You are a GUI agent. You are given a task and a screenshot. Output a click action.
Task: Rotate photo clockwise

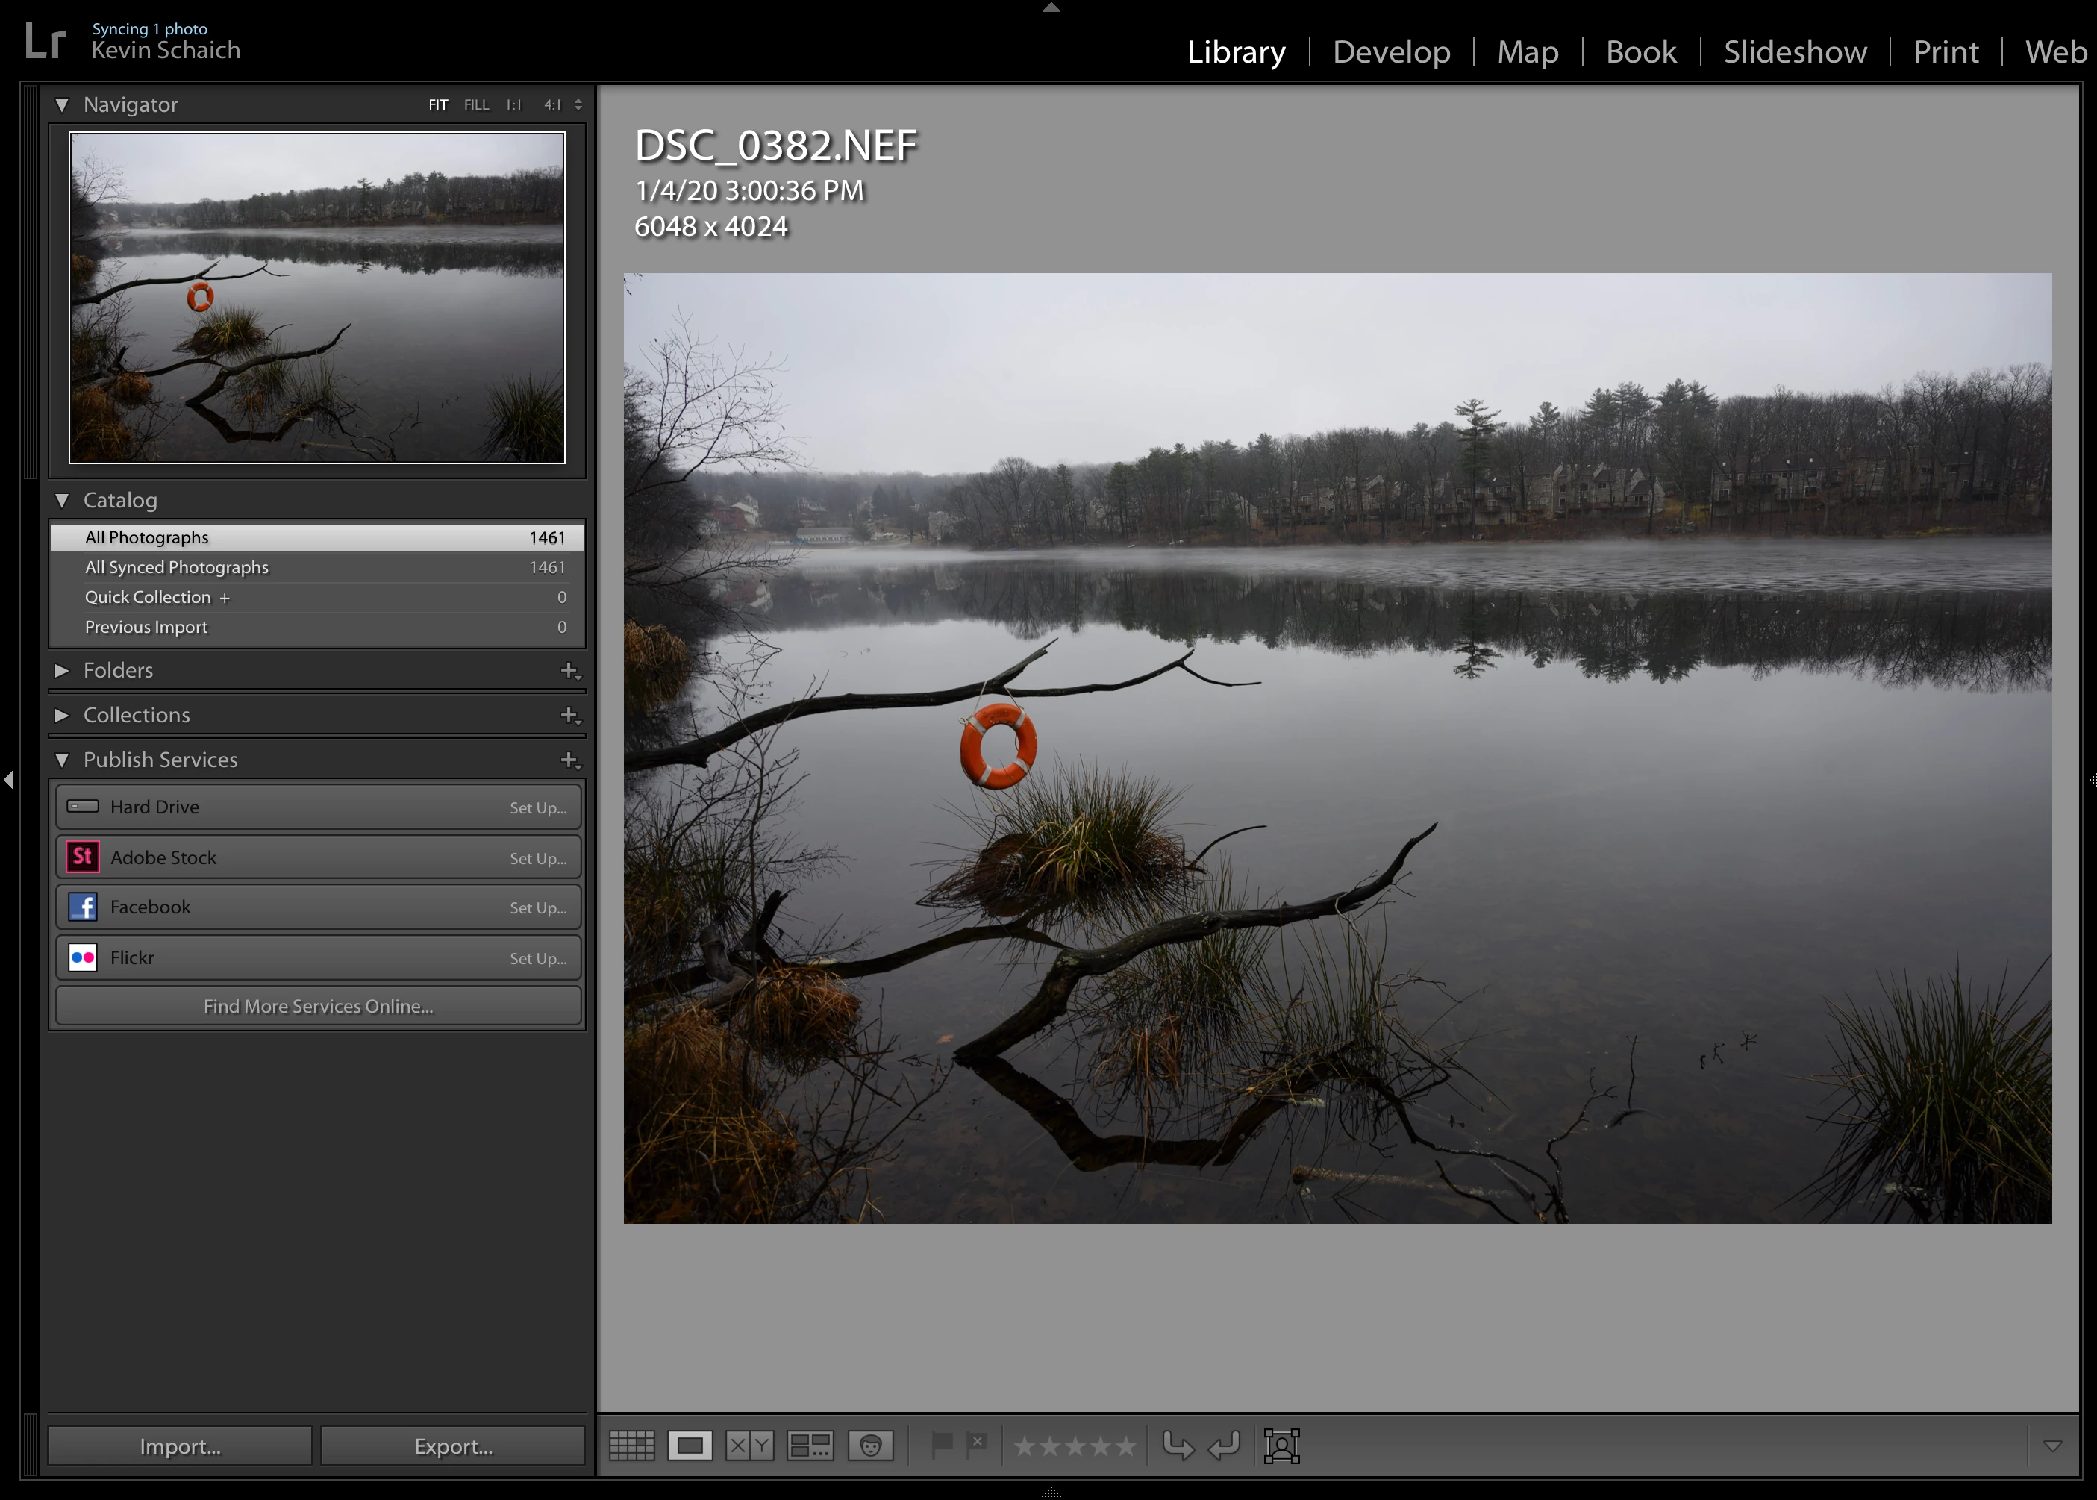1225,1446
